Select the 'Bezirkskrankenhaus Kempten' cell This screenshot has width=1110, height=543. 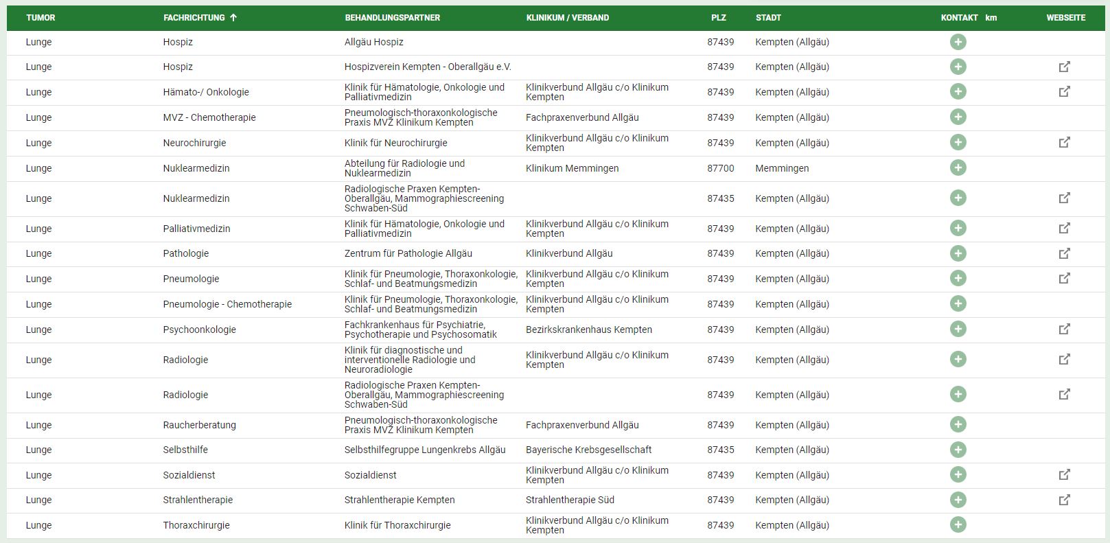click(588, 330)
